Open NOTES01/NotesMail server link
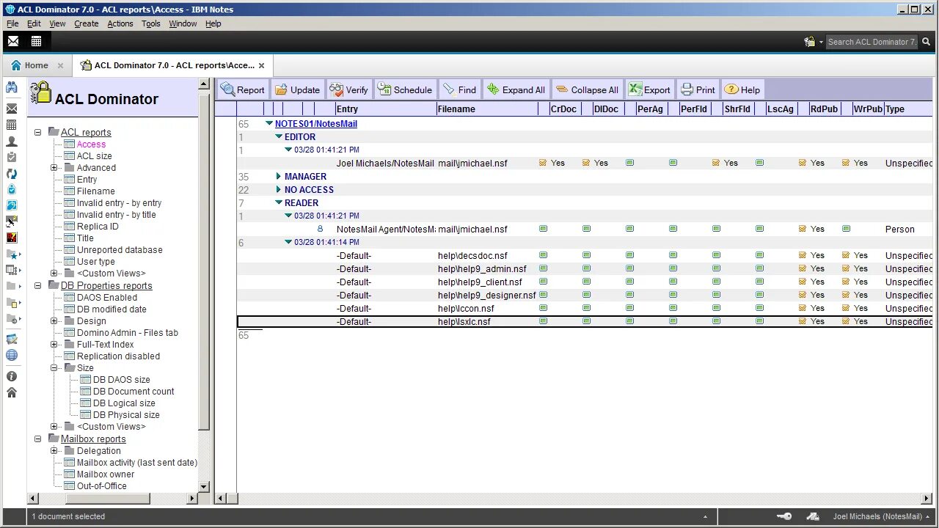 316,124
